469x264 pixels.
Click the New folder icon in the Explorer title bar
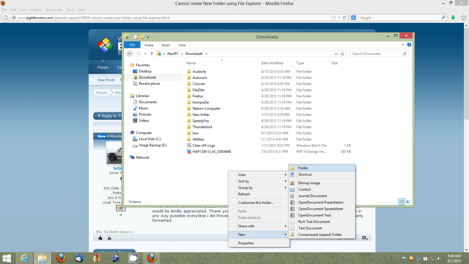pos(142,37)
